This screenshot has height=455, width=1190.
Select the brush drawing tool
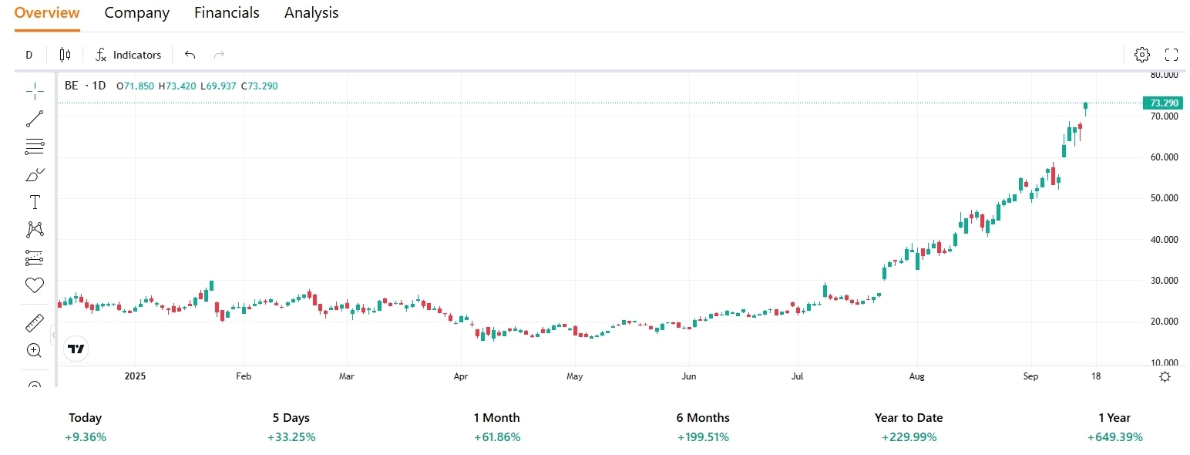(x=35, y=175)
